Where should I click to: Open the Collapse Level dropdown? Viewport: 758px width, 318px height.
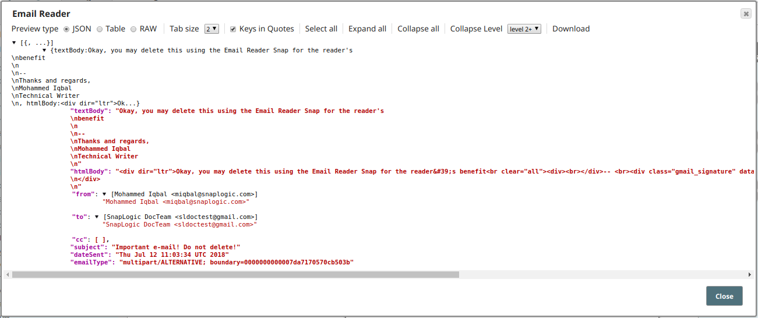coord(524,29)
